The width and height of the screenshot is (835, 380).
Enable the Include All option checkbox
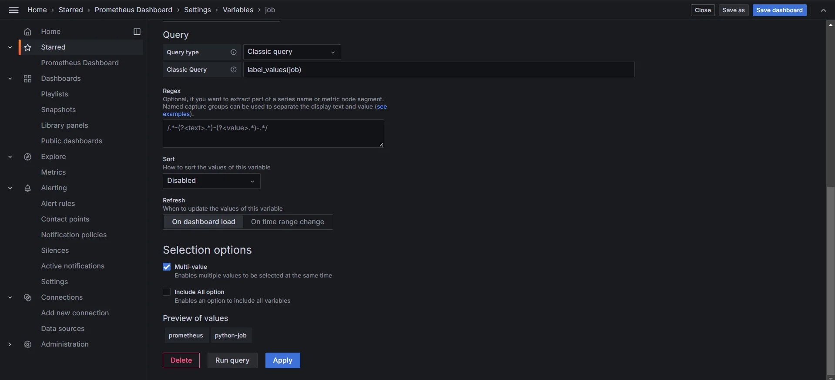tap(167, 292)
